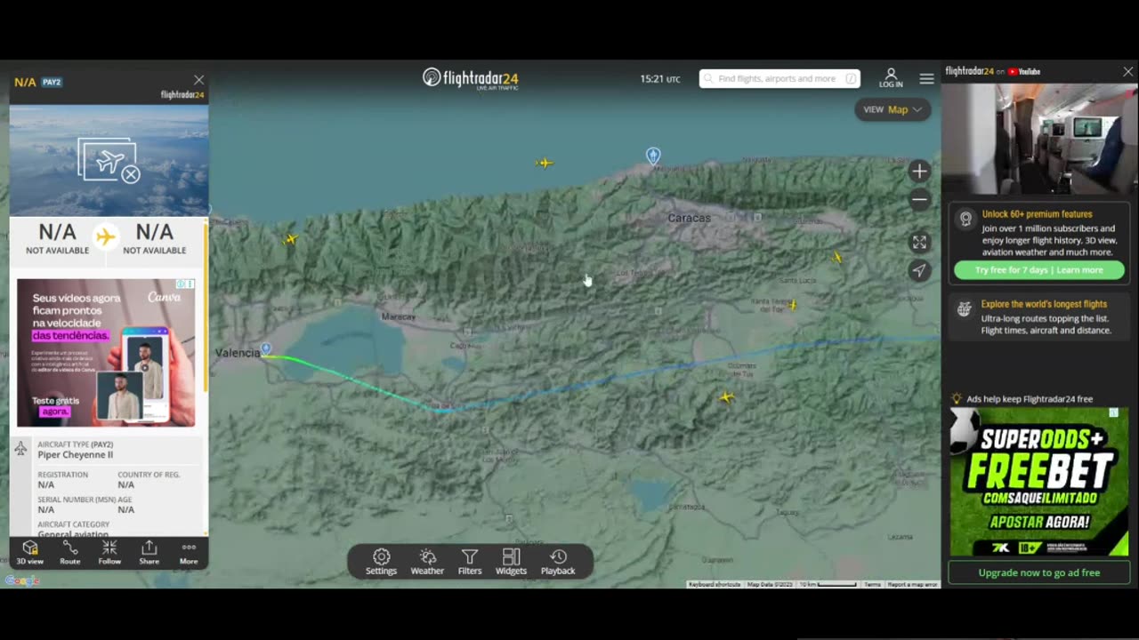Zoom in on the map

pos(919,171)
